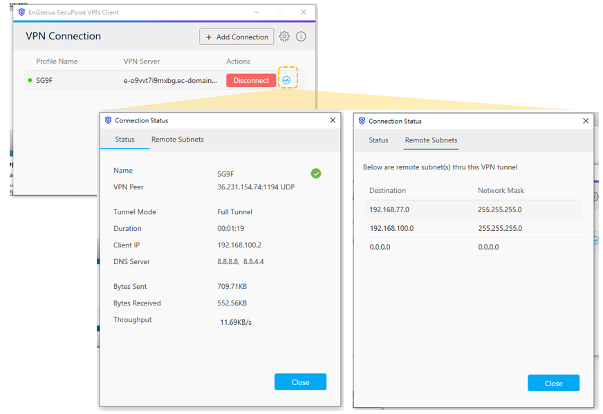The height and width of the screenshot is (414, 603).
Task: Switch to Status tab in subnet list dialog
Action: click(378, 140)
